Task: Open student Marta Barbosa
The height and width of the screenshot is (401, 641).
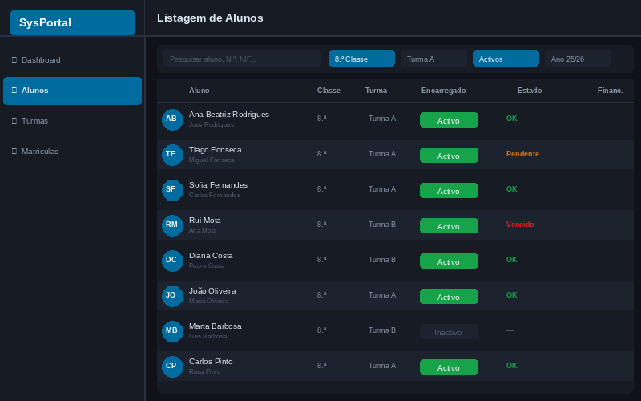Action: (215, 326)
